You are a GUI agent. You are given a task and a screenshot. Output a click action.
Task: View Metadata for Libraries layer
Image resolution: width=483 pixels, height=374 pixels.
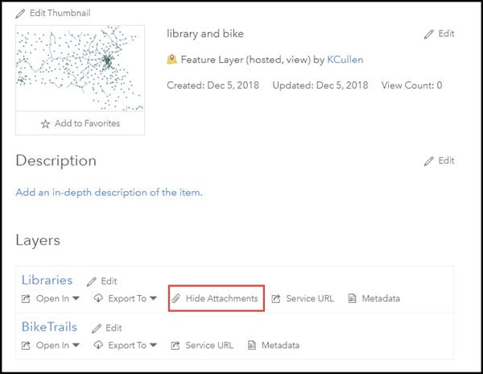pyautogui.click(x=374, y=298)
